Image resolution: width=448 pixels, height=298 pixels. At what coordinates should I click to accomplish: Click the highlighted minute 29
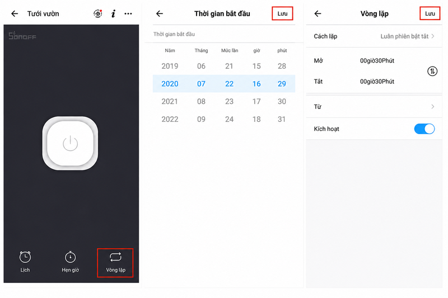pyautogui.click(x=282, y=84)
